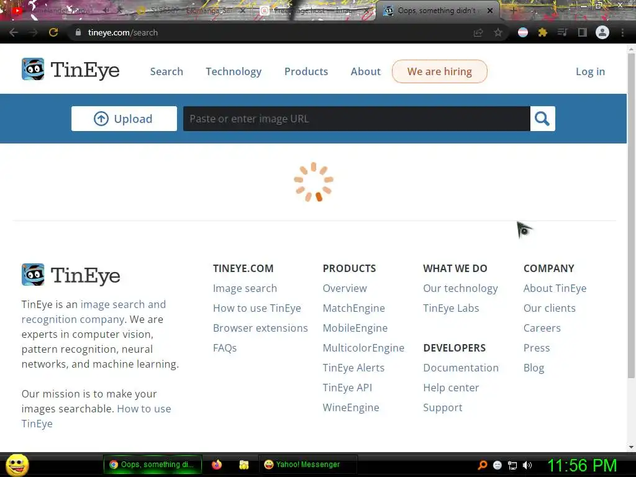Click the magnifying glass search button
Viewport: 636px width, 477px height.
coord(542,119)
